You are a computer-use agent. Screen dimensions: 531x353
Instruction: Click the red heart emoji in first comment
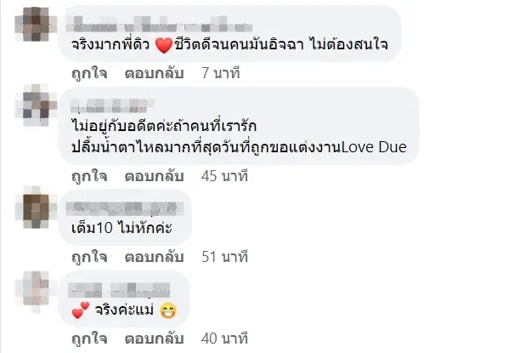click(x=162, y=43)
